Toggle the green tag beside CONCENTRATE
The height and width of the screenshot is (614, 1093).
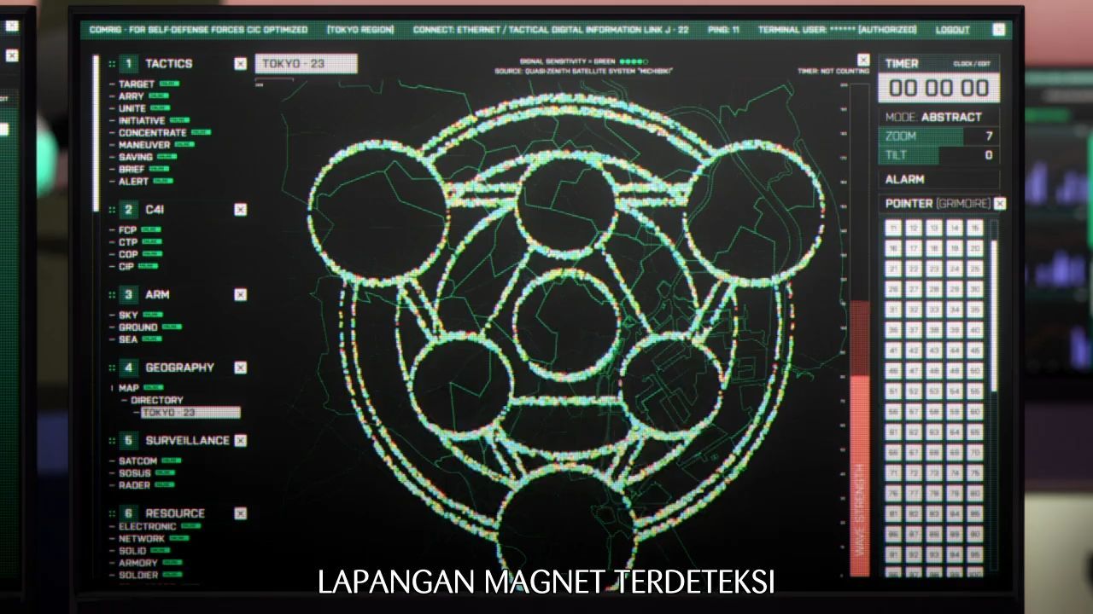201,132
